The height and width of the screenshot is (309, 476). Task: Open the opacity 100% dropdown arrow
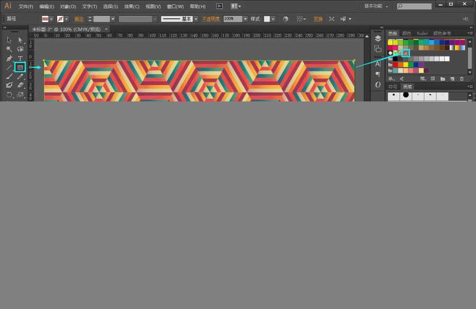[245, 19]
